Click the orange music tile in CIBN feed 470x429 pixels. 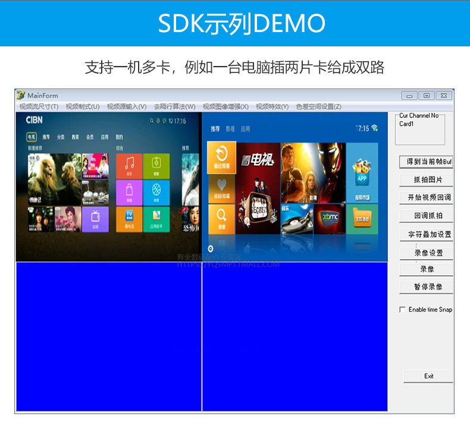pyautogui.click(x=129, y=166)
